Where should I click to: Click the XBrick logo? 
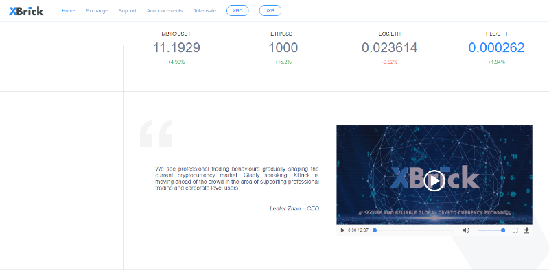pos(26,11)
